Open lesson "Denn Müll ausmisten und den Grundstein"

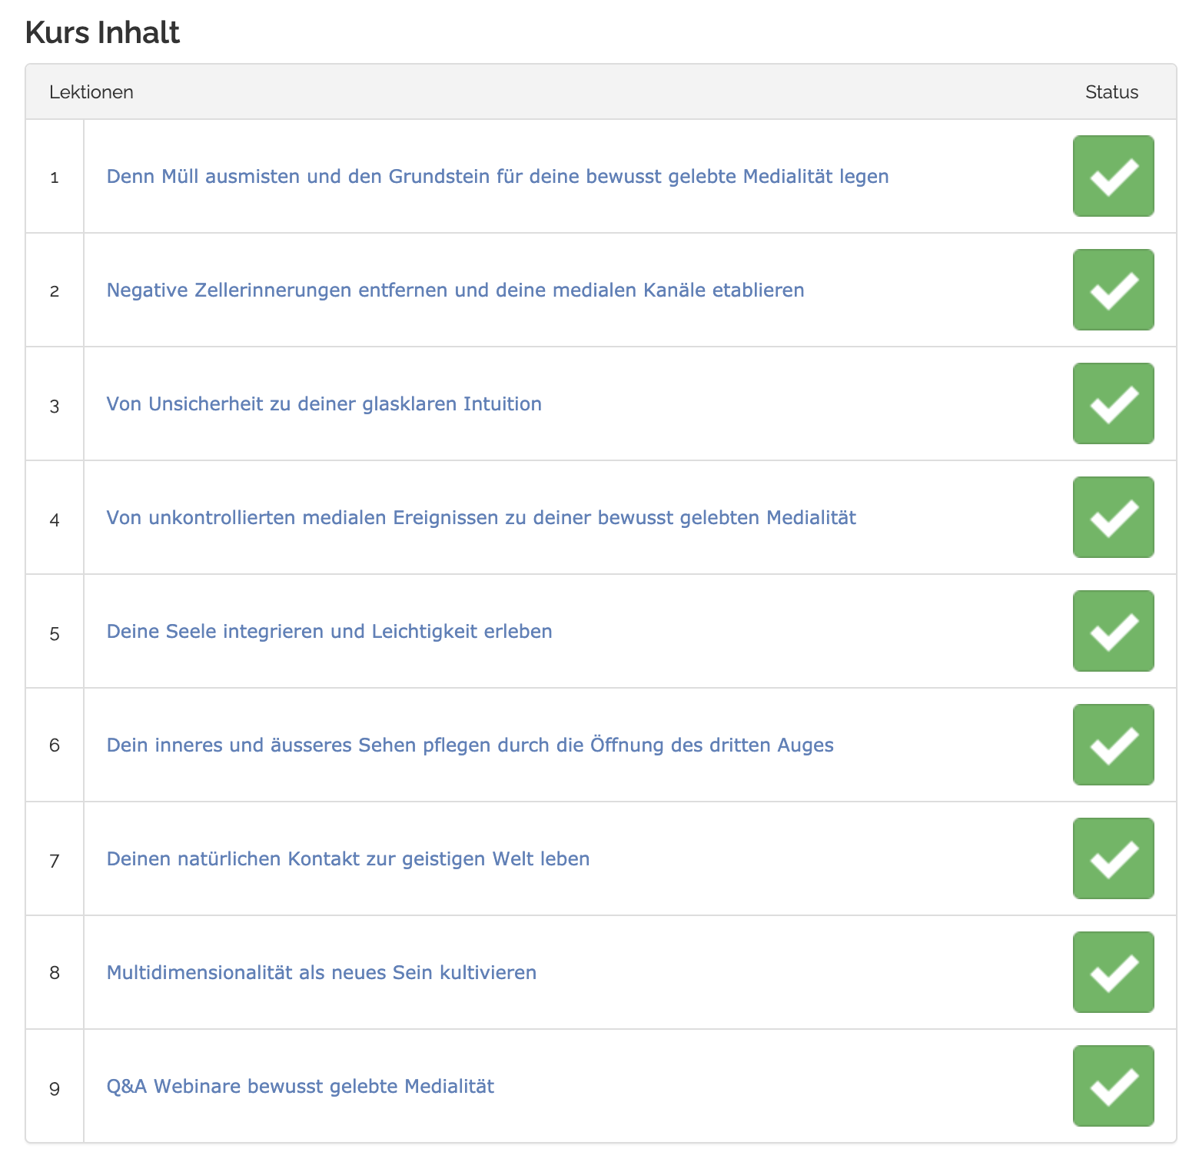coord(497,177)
